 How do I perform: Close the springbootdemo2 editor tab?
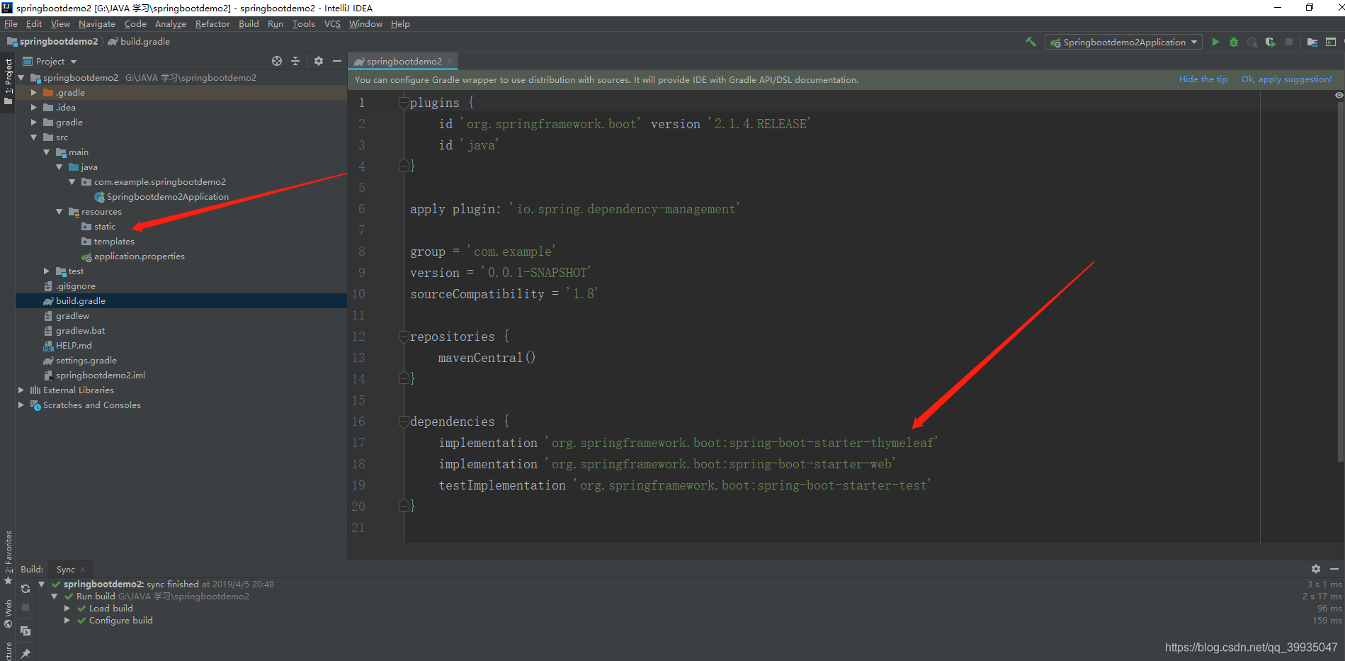tap(450, 61)
